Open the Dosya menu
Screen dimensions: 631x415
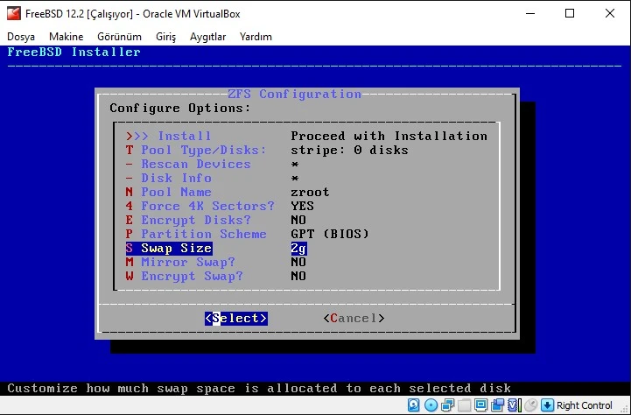[x=21, y=37]
